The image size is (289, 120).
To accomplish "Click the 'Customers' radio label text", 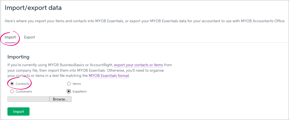I will [x=24, y=91].
